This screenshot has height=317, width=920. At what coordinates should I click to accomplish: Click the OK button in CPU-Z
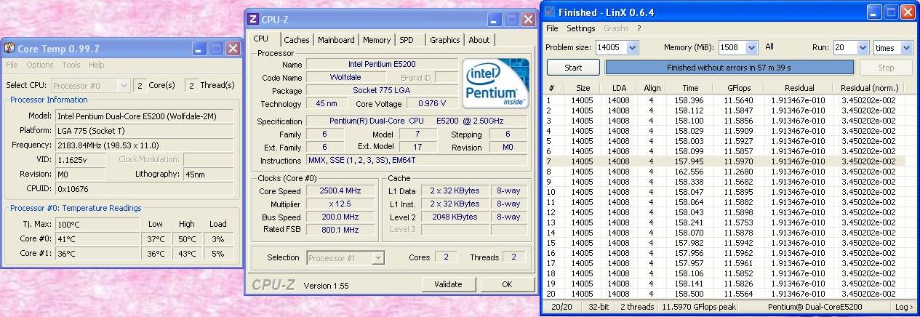pyautogui.click(x=507, y=284)
